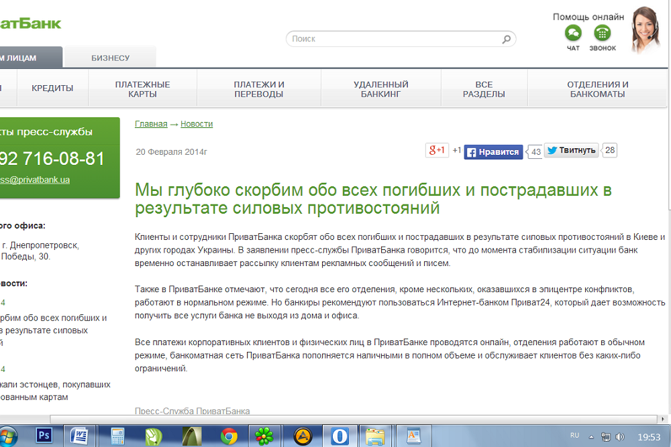Click the scrollbar right arrow

(663, 420)
